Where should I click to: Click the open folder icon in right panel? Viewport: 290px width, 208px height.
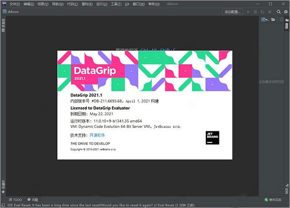(273, 20)
